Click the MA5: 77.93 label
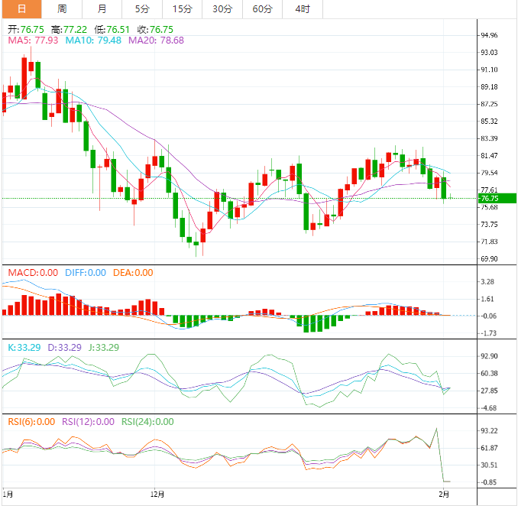This screenshot has height=506, width=518. [33, 41]
